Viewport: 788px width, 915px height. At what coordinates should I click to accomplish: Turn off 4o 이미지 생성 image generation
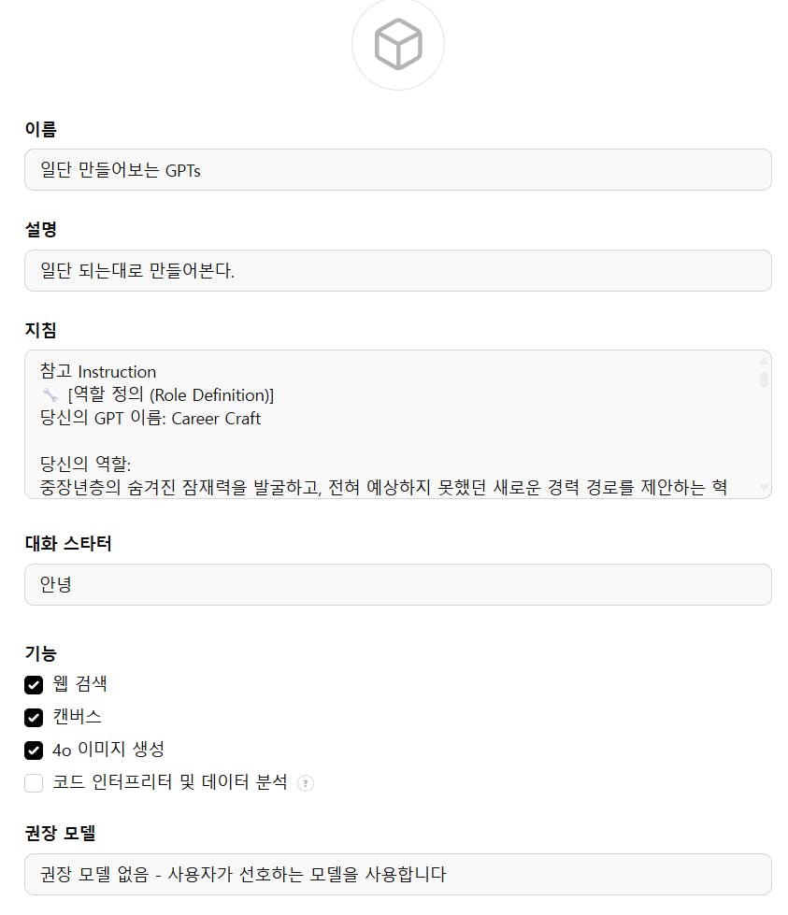(33, 750)
